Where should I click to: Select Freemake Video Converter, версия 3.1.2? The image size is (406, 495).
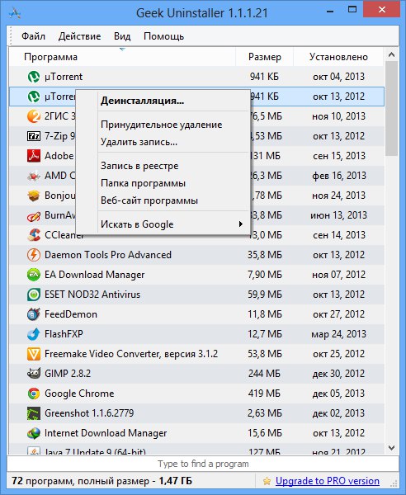(196, 354)
